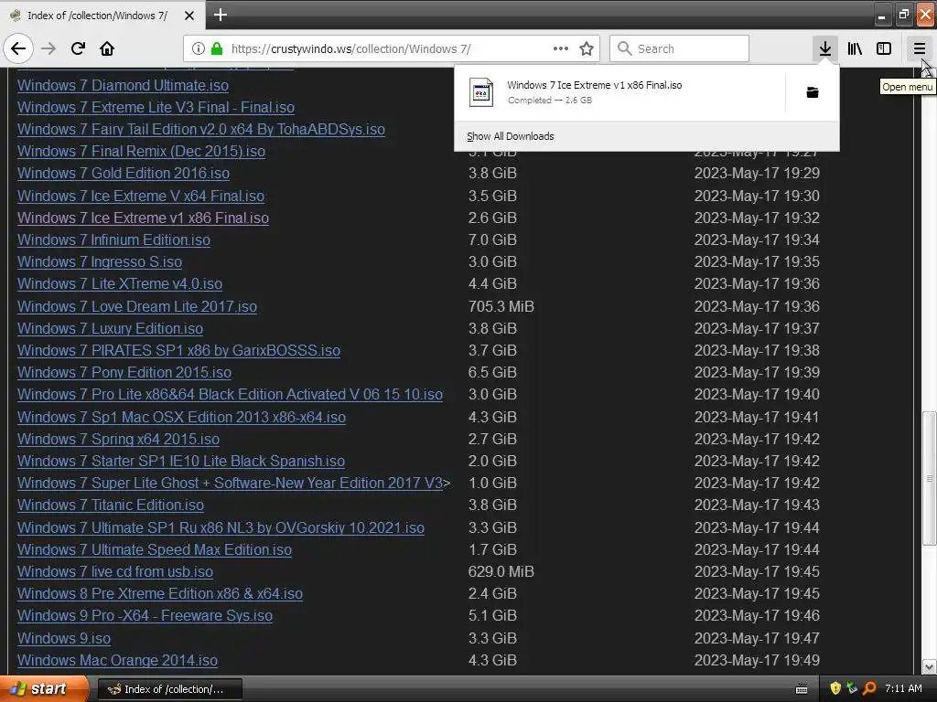Image resolution: width=937 pixels, height=702 pixels.
Task: Open Windows 7 Ultimate SP1 Ru OVGorskiy link
Action: pyautogui.click(x=221, y=527)
